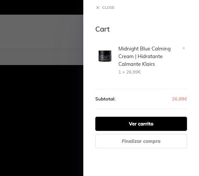Click the CLOSE text label
This screenshot has height=176, width=199.
click(x=108, y=8)
